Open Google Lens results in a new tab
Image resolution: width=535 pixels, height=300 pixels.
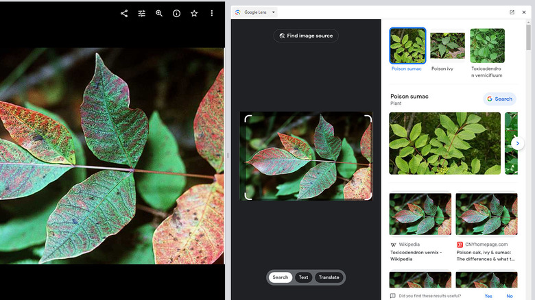[x=512, y=12]
